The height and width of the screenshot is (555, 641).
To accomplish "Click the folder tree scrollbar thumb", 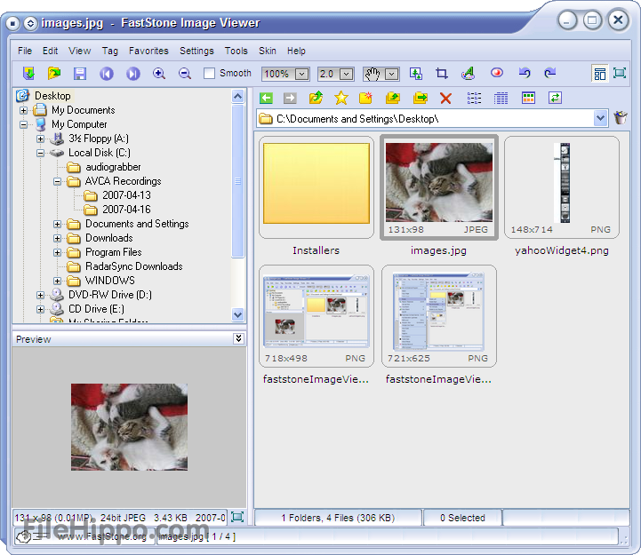I will pos(238,181).
